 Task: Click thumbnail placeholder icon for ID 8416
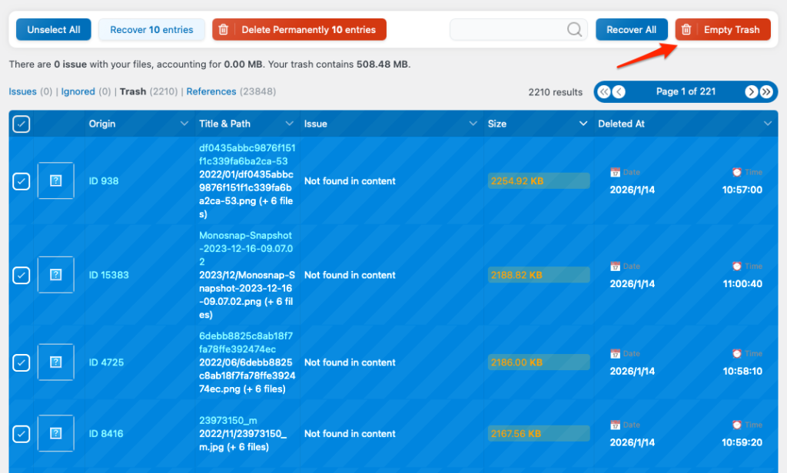point(55,434)
